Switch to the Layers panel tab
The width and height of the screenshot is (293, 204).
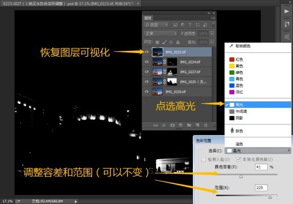point(148,18)
